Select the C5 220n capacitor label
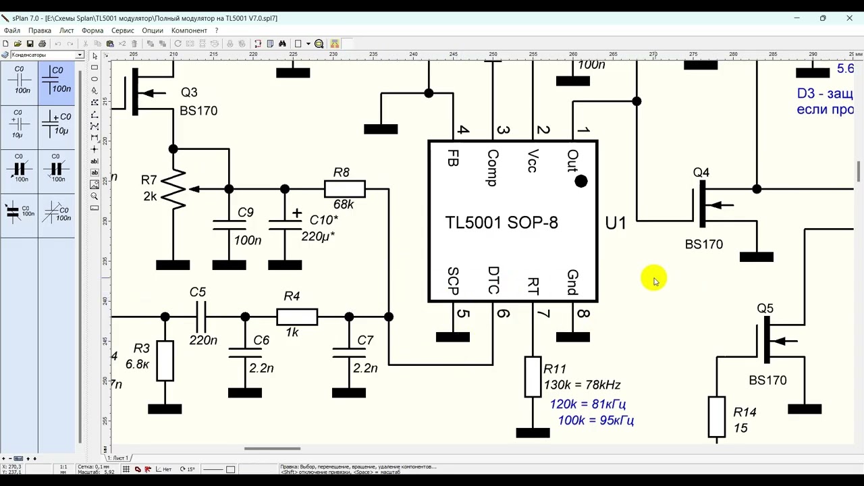 coord(202,316)
